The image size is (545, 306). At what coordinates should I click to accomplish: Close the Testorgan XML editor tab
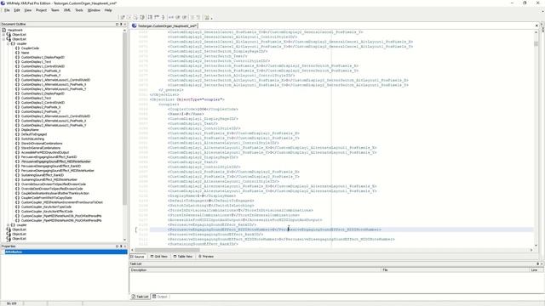536,25
